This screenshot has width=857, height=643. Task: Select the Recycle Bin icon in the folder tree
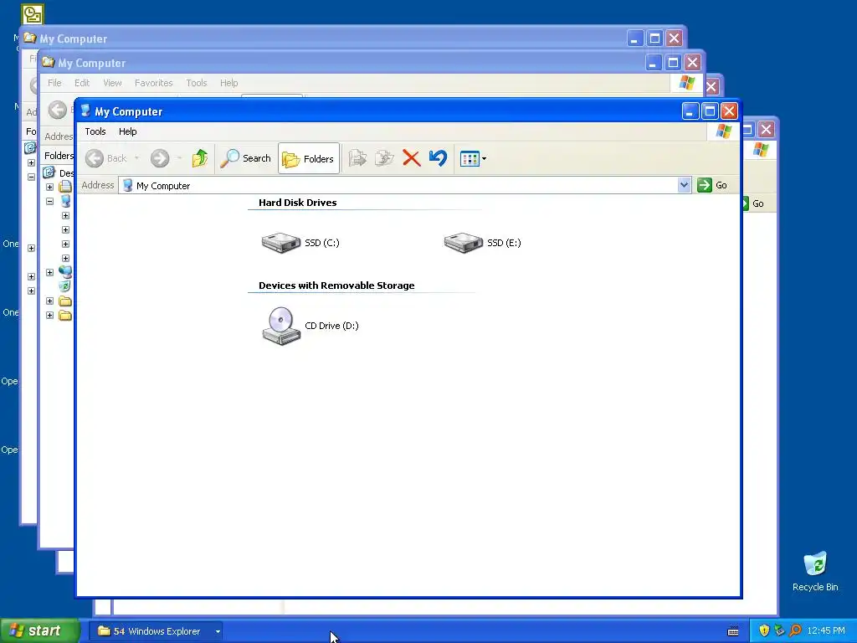[65, 286]
